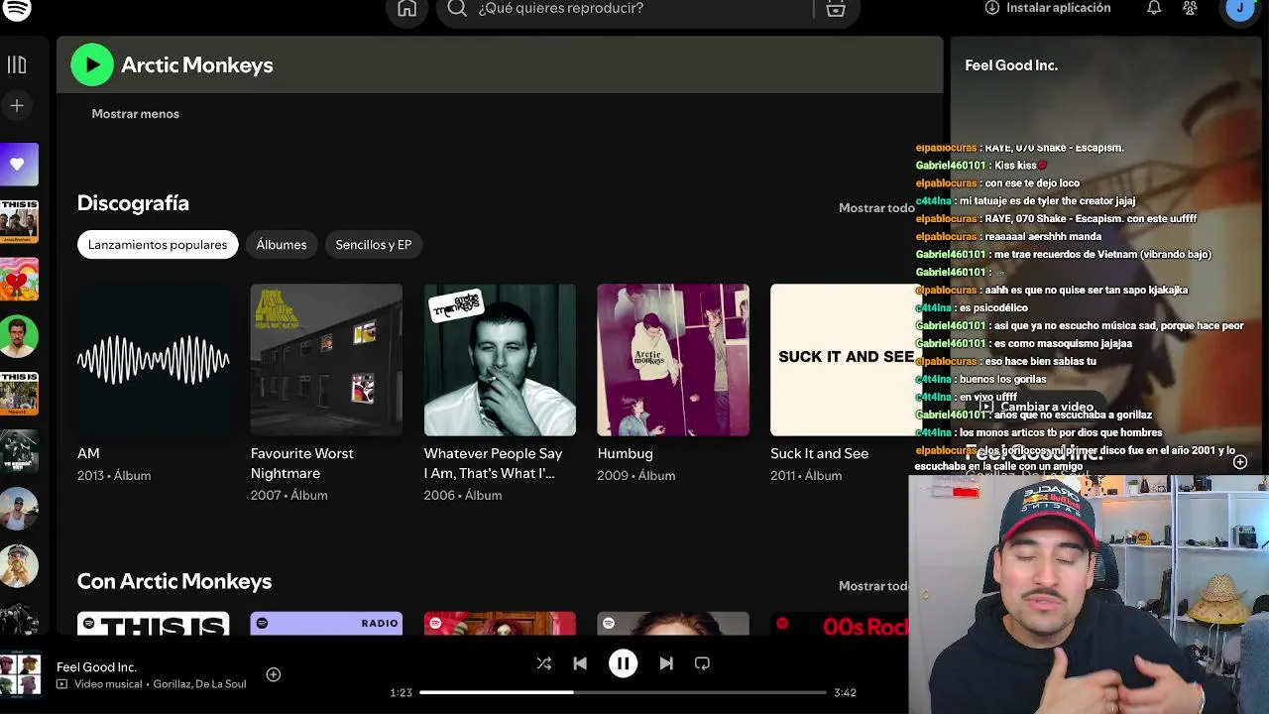Click the search magnifier icon
1269x714 pixels.
[x=457, y=8]
